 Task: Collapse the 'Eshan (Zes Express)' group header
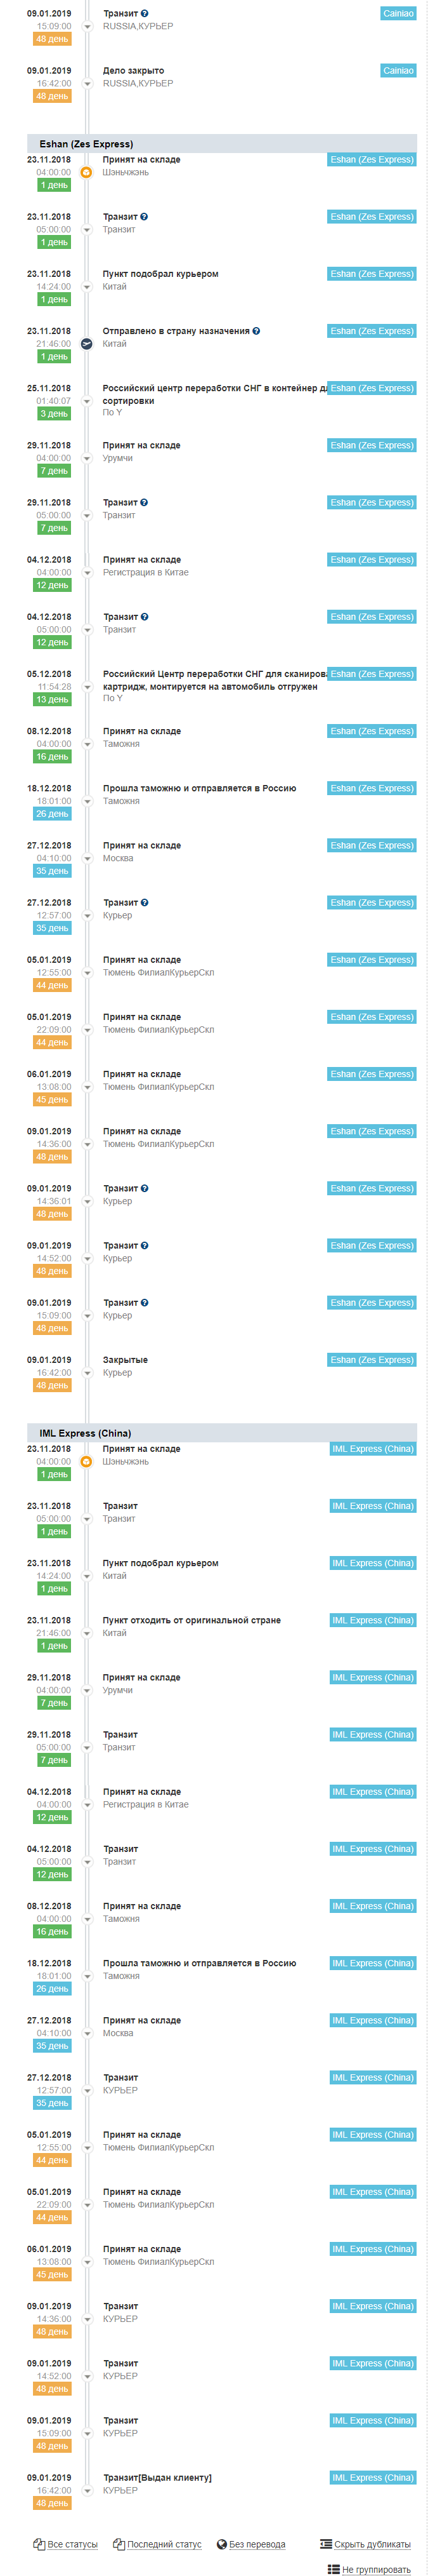point(221,143)
